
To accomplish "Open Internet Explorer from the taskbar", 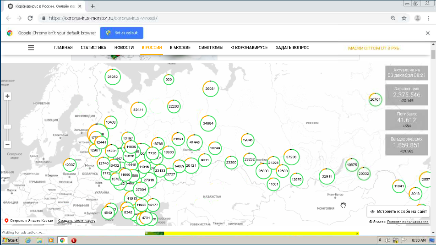I will (28, 240).
